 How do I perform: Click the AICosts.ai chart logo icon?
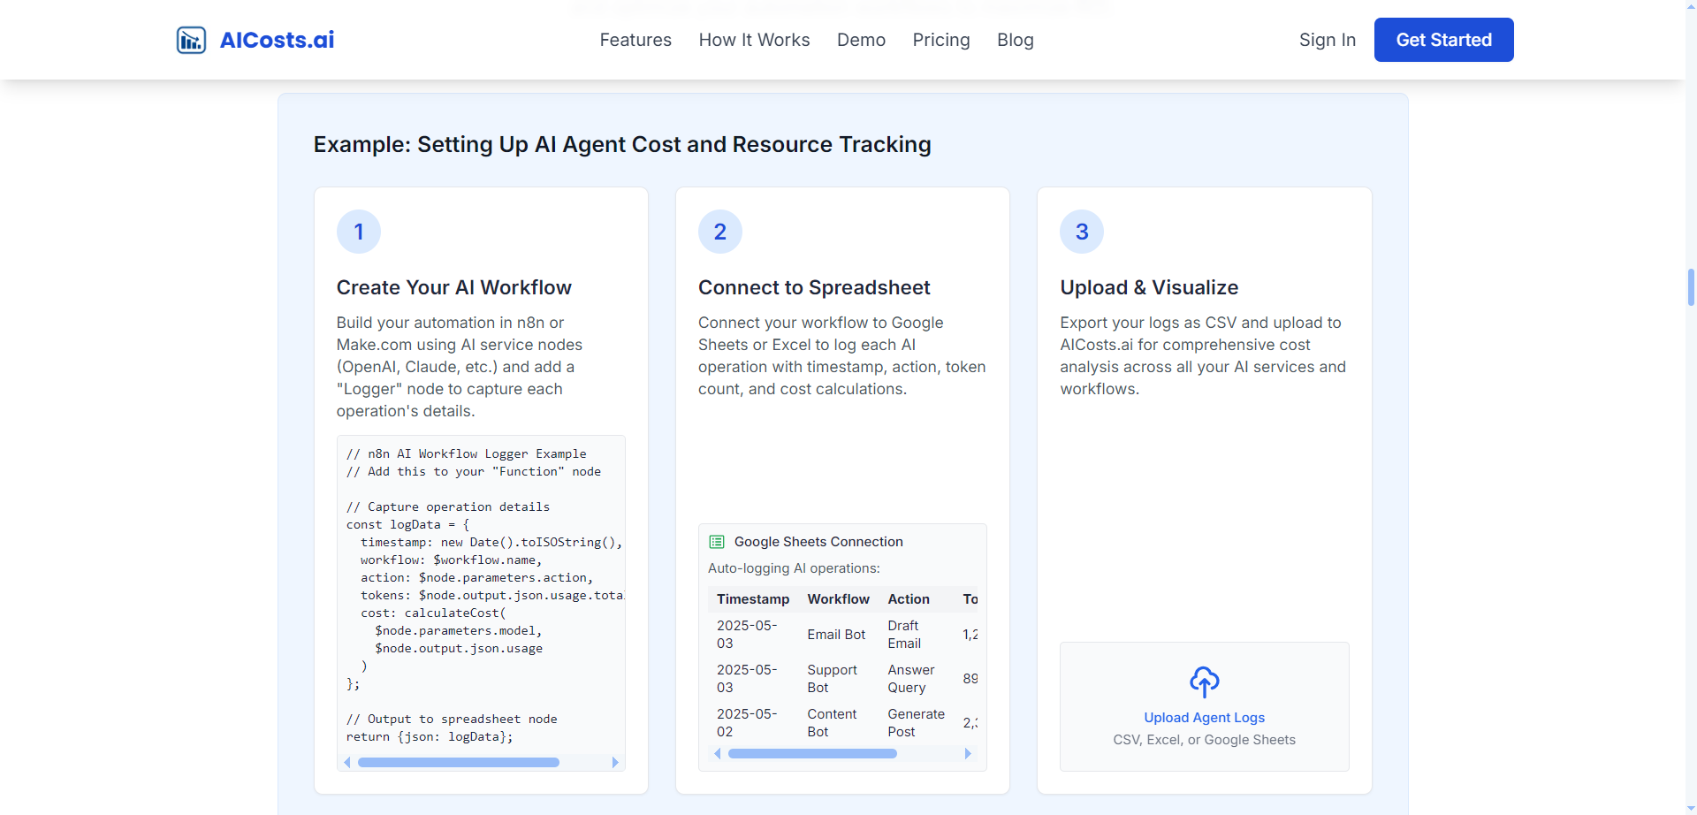(191, 40)
